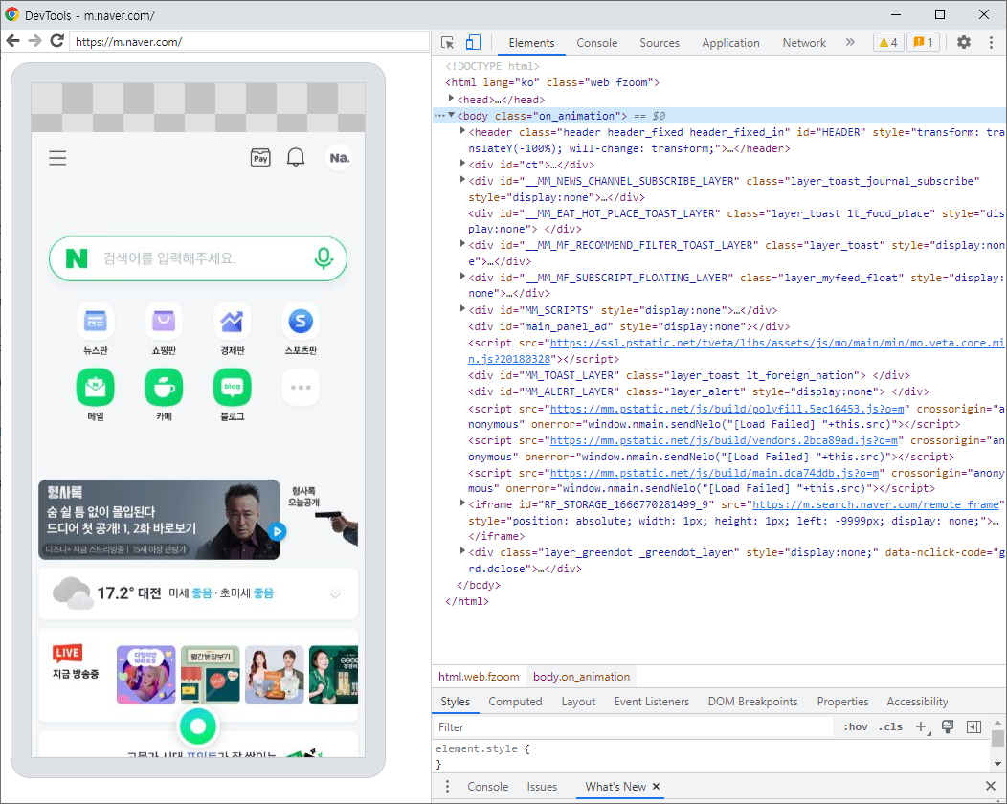Switch to the Network tab
The height and width of the screenshot is (804, 1007).
(804, 43)
